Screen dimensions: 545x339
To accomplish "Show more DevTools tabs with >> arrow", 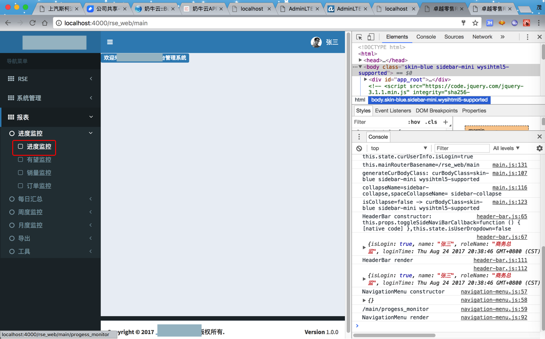I will [503, 37].
